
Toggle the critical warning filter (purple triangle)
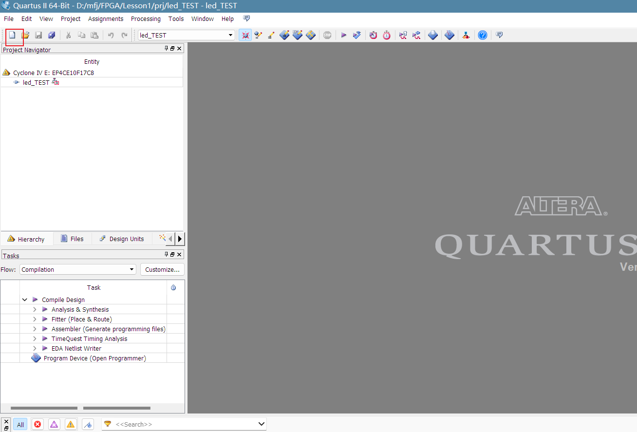[54, 425]
